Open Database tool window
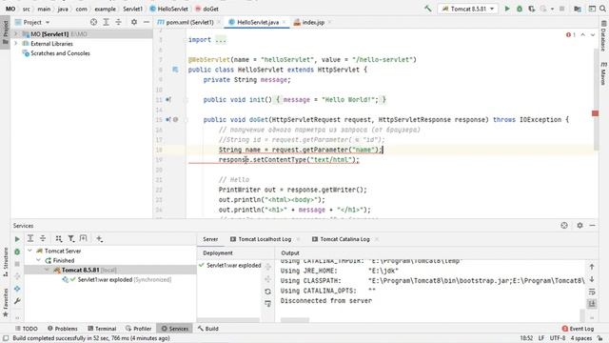Screen dimensions: 609x343 [603, 36]
